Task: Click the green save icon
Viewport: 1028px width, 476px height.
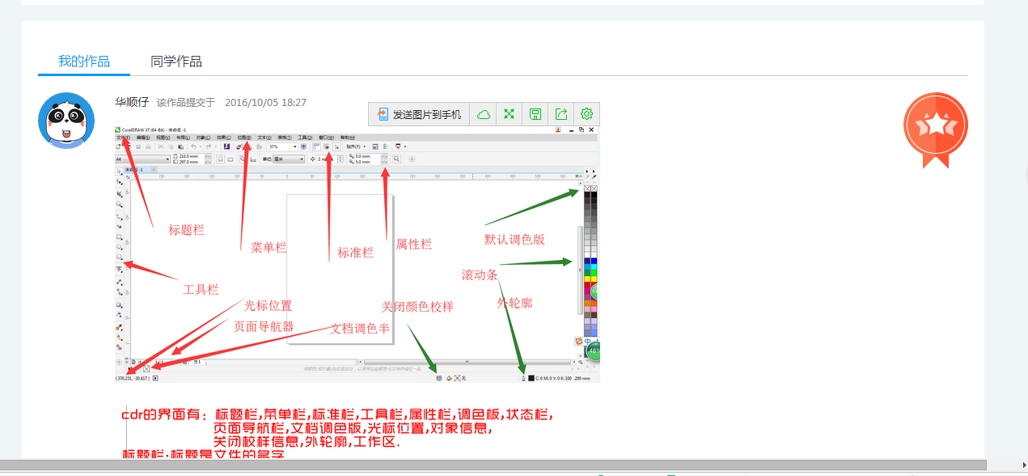Action: click(535, 114)
